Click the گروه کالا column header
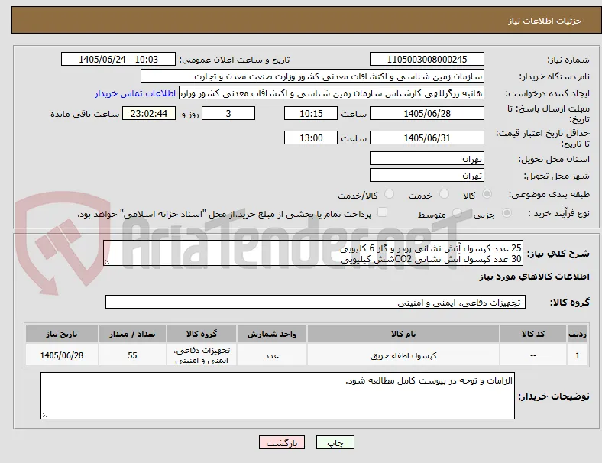 pyautogui.click(x=202, y=334)
